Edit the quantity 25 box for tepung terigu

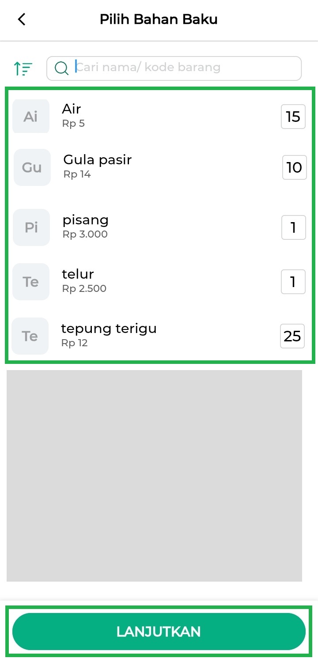(292, 336)
